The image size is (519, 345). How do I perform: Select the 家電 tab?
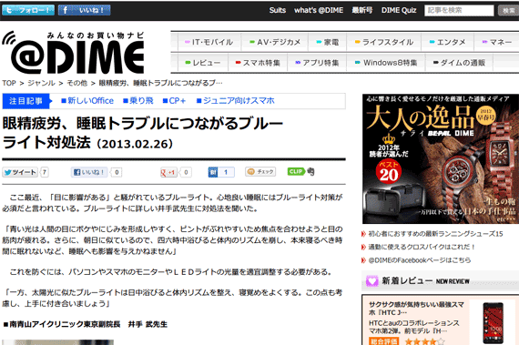[x=328, y=42]
